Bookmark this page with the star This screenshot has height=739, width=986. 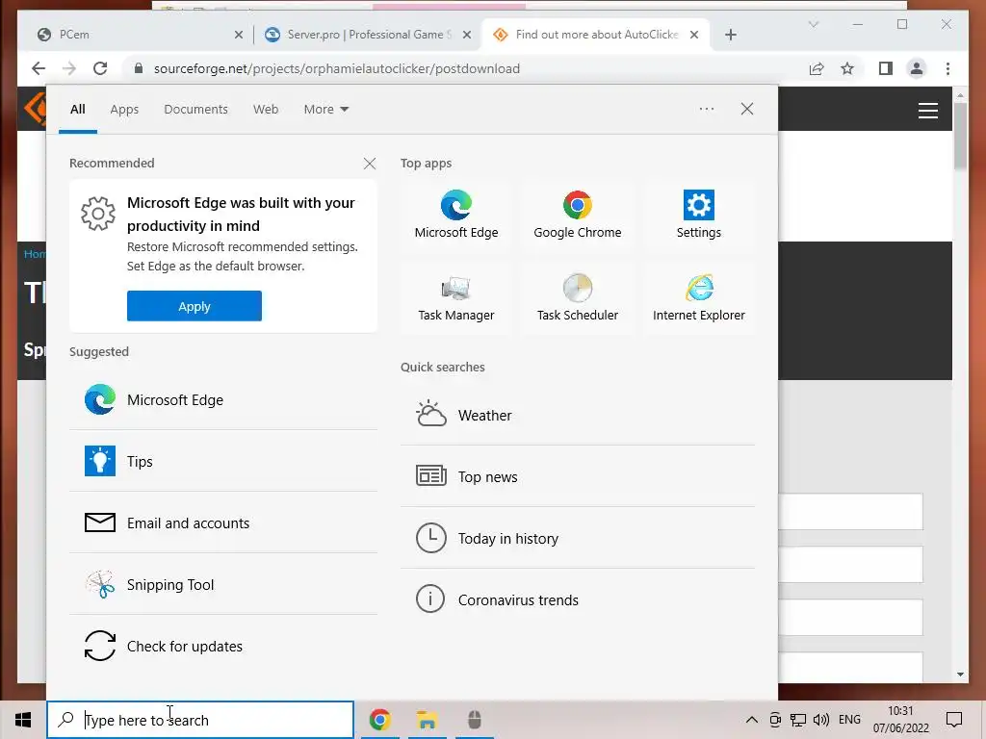click(847, 68)
